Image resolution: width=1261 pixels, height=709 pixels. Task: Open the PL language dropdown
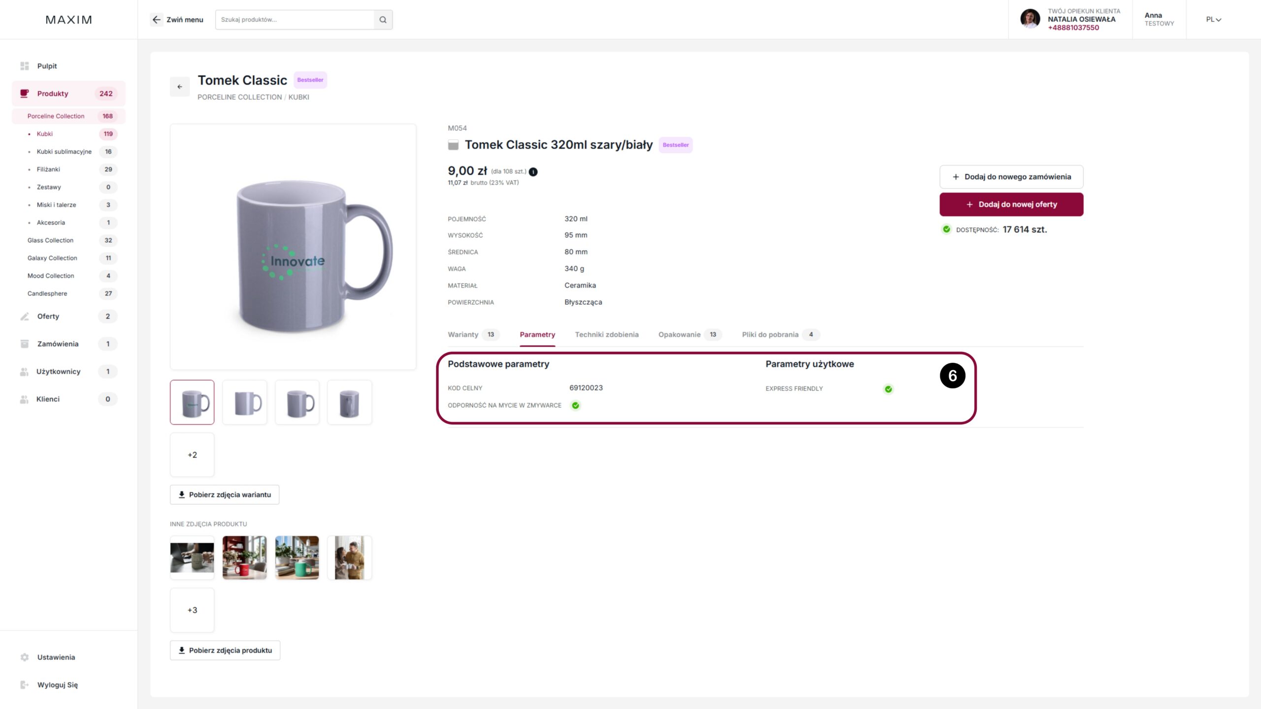click(x=1213, y=20)
